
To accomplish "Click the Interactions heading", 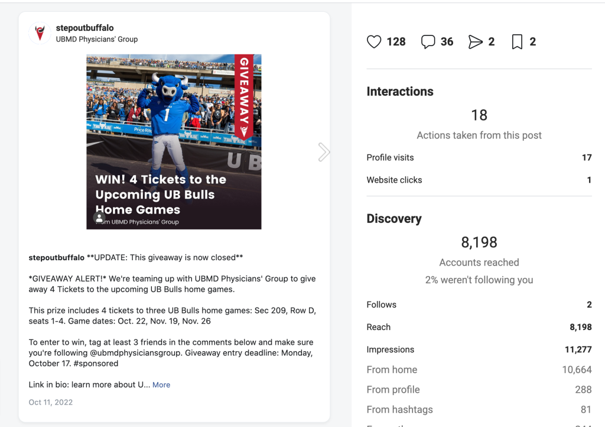I will pos(400,92).
